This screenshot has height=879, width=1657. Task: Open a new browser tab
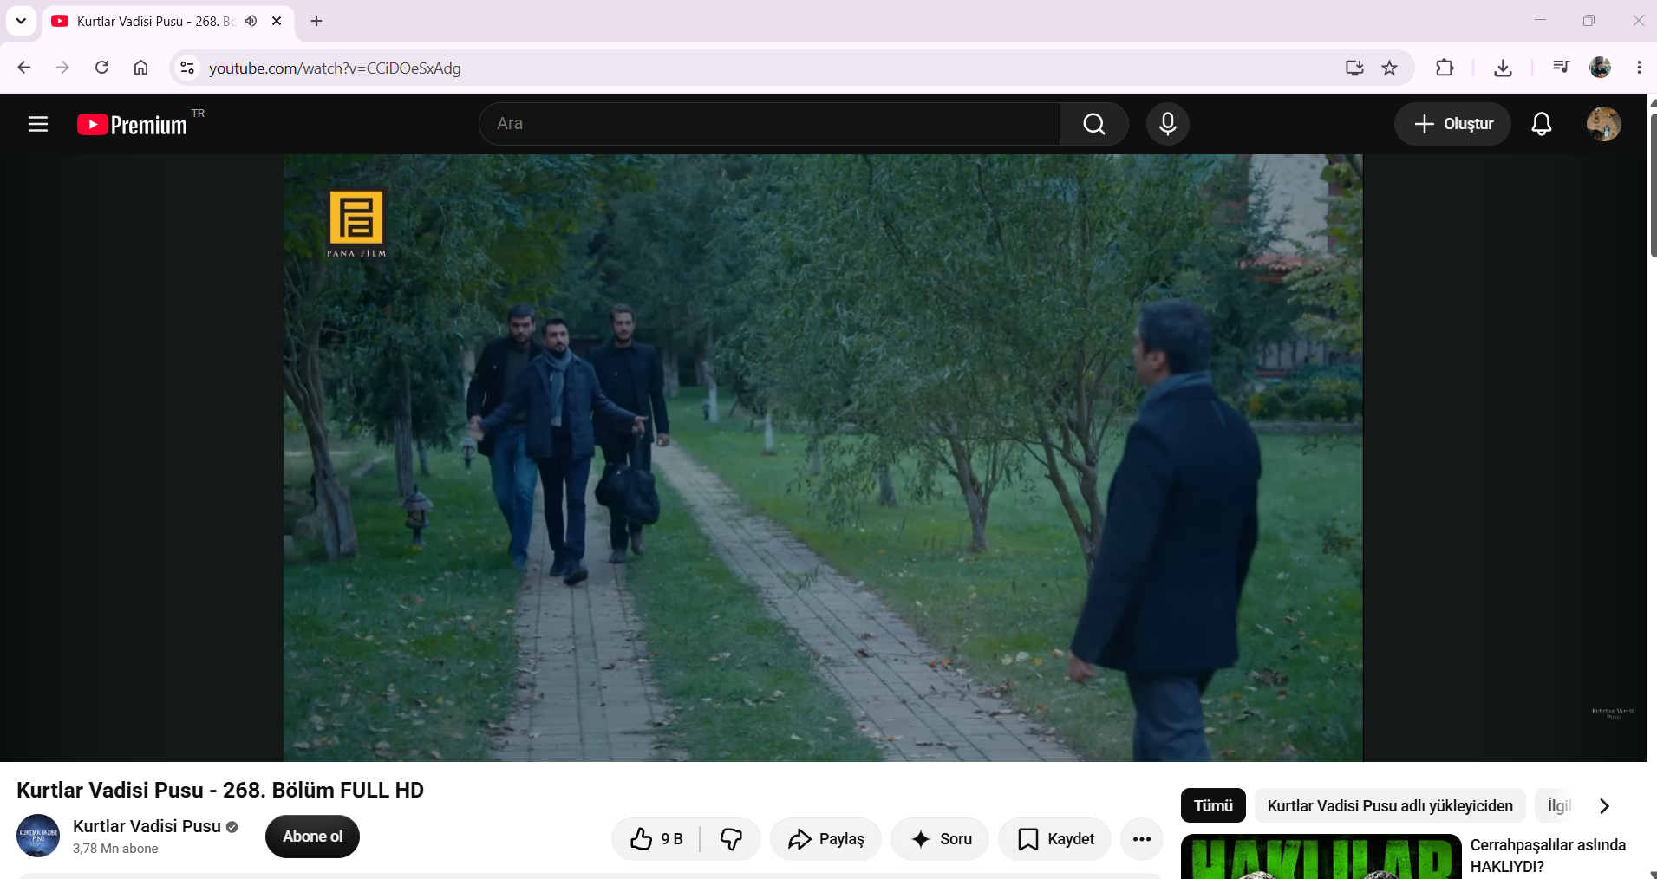(316, 21)
